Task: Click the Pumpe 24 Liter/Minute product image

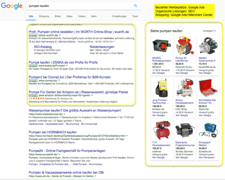Action: click(185, 46)
